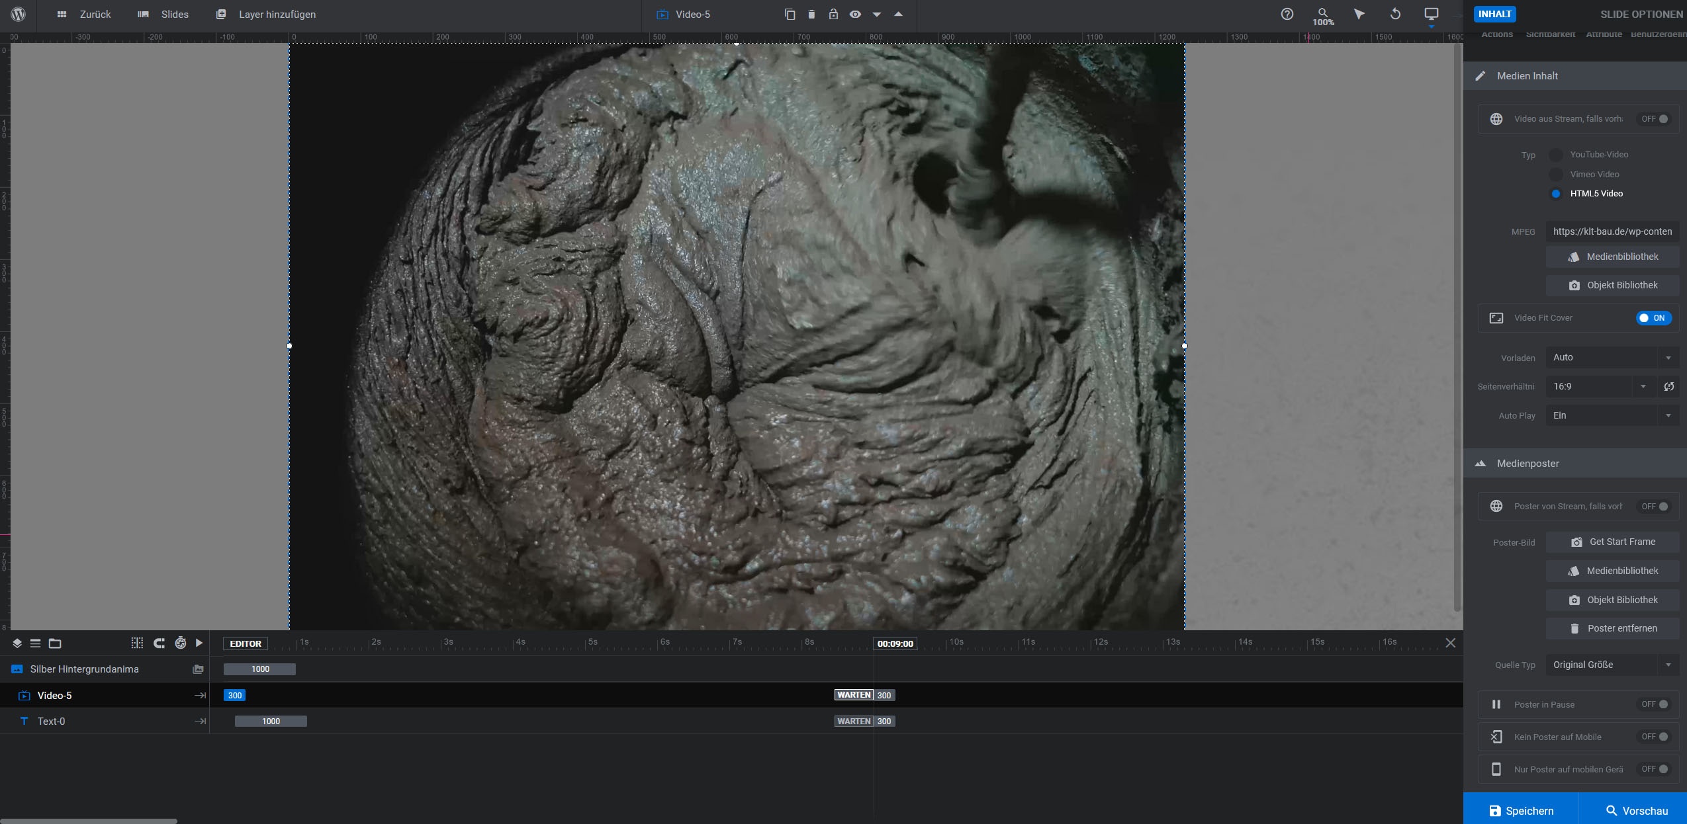1687x824 pixels.
Task: Select HTML5 Video type radio
Action: (x=1556, y=194)
